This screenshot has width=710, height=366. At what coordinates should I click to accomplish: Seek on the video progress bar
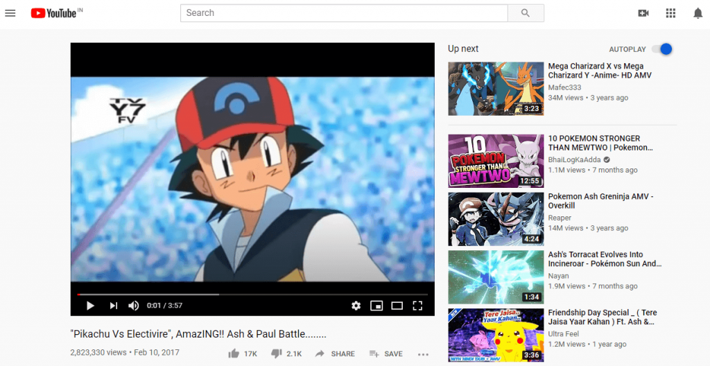tap(252, 295)
